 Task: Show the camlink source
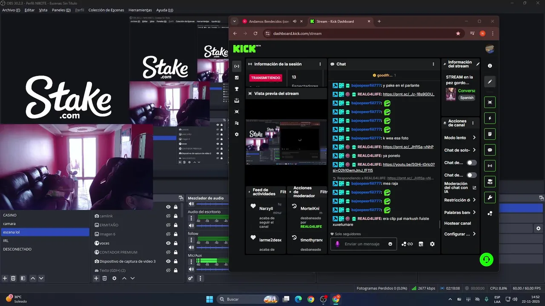click(168, 216)
